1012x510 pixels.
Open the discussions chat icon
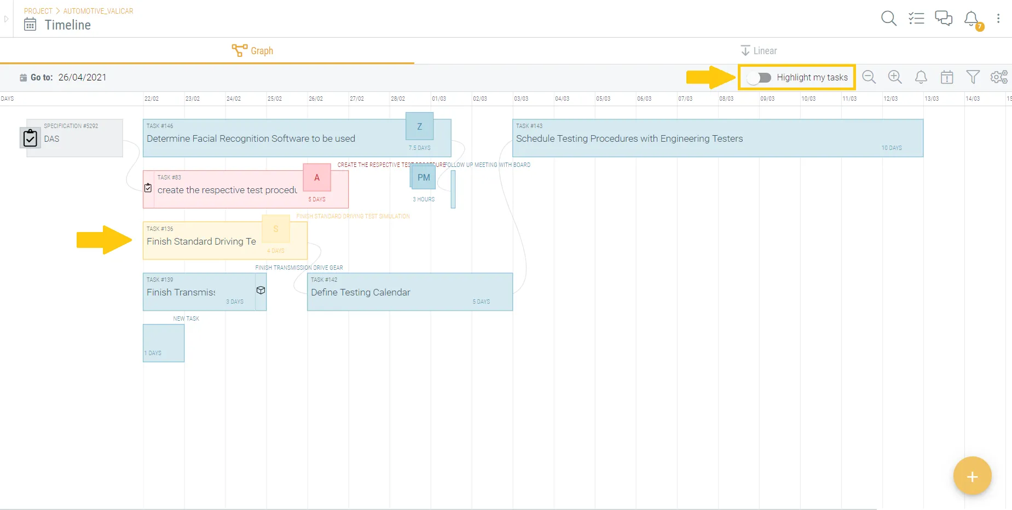click(x=943, y=18)
